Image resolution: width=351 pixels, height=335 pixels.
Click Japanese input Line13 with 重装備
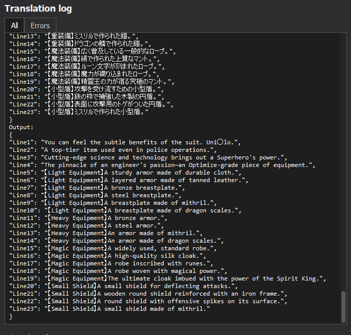point(74,36)
